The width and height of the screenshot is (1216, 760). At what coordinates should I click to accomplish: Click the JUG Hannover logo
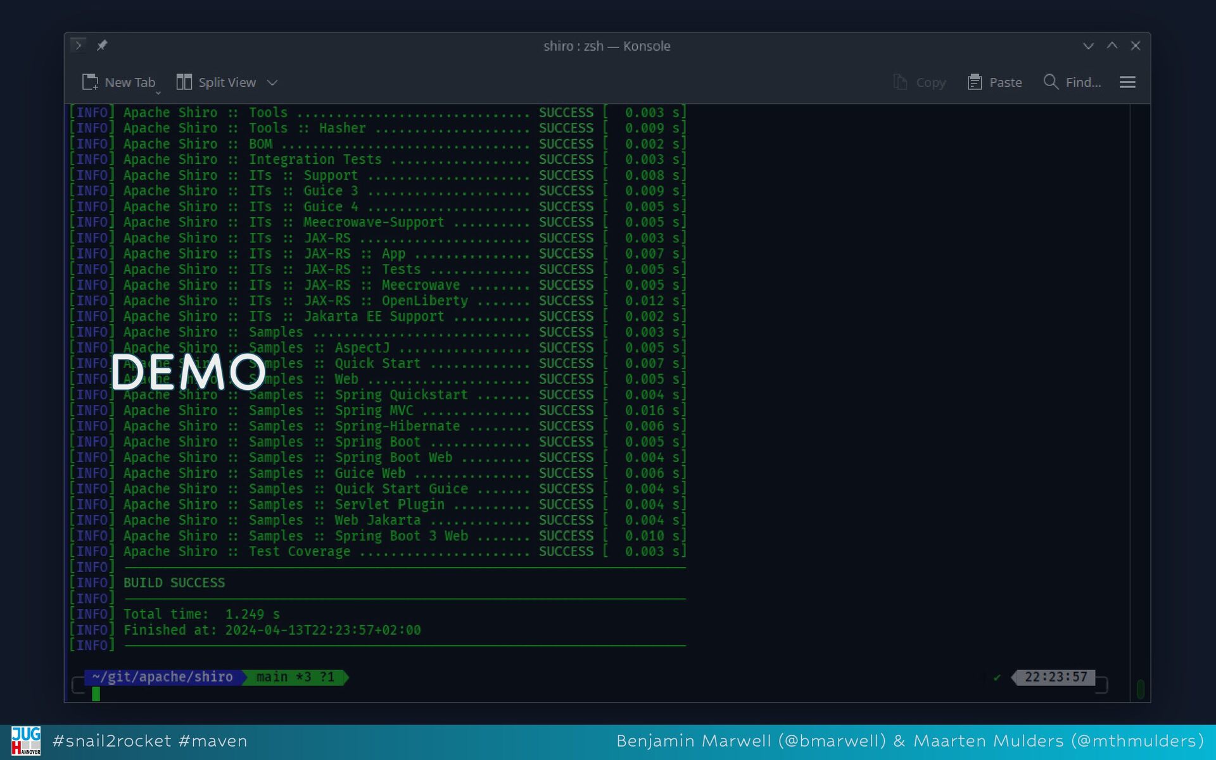pyautogui.click(x=26, y=741)
